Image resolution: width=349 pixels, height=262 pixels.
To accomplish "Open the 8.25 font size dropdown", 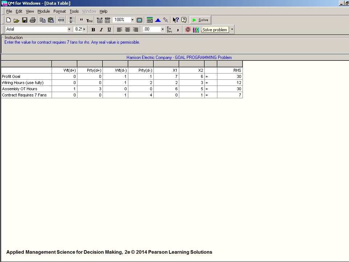I will point(84,29).
